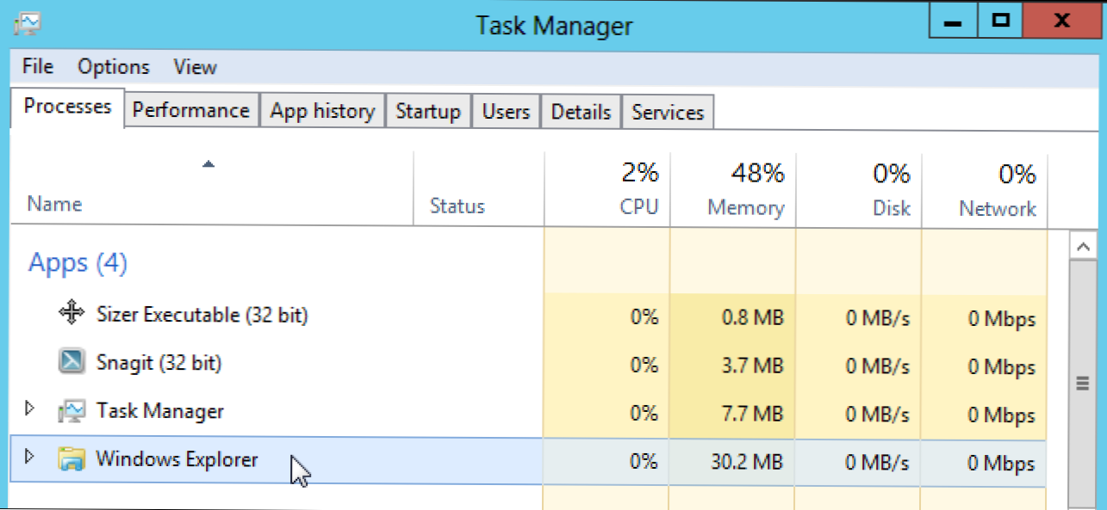The height and width of the screenshot is (510, 1107).
Task: Go to the Startup tab
Action: (x=428, y=112)
